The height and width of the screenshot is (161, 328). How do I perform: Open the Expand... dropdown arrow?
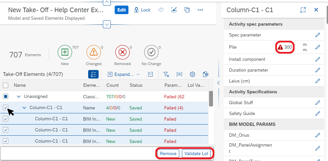click(138, 74)
